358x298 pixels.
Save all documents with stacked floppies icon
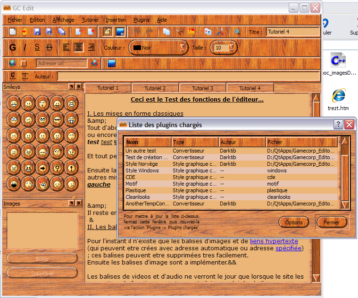62,32
